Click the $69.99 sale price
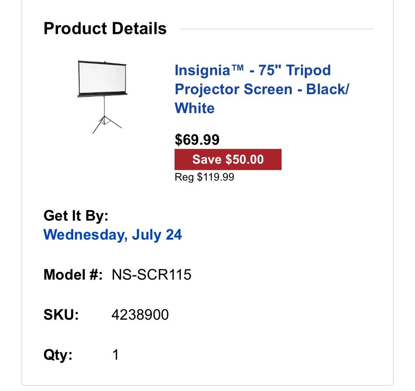 tap(197, 140)
